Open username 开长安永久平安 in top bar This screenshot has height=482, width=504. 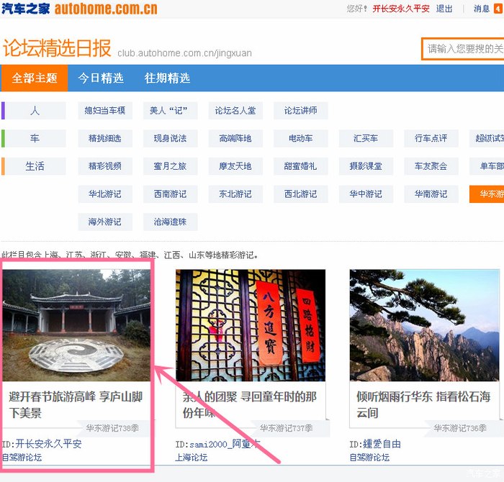click(x=401, y=9)
